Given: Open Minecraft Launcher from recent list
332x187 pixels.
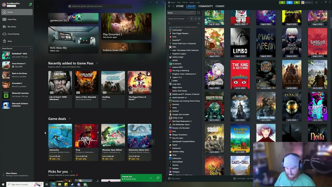Looking at the screenshot, I should coord(16,95).
